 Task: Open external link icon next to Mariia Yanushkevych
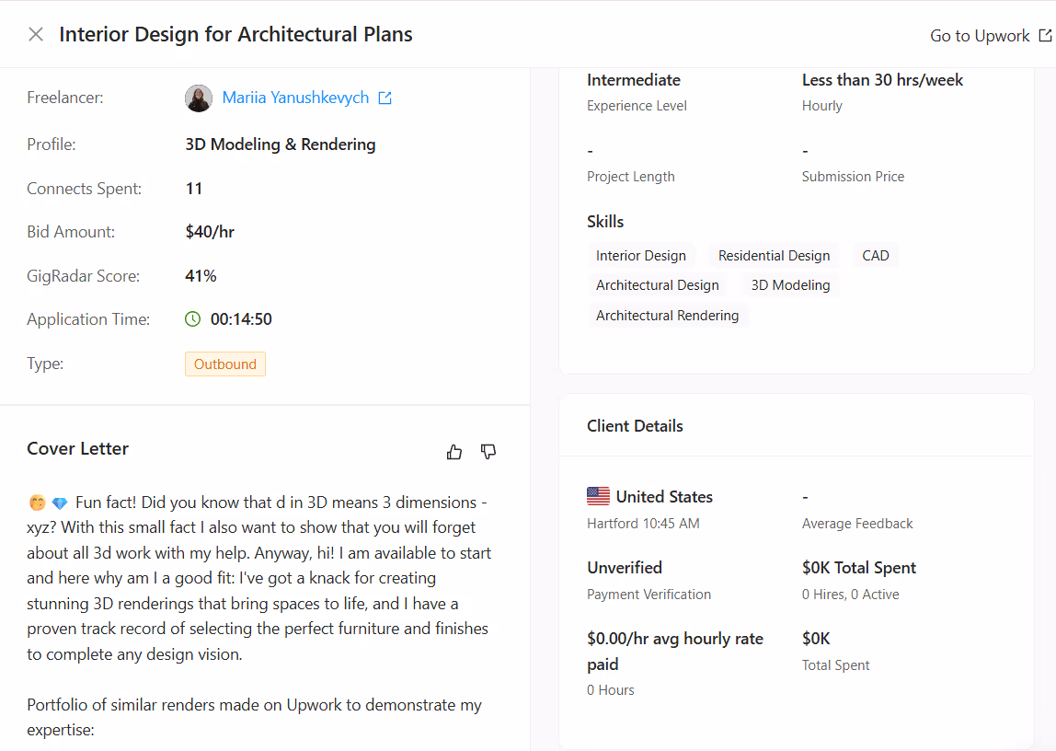pyautogui.click(x=385, y=98)
